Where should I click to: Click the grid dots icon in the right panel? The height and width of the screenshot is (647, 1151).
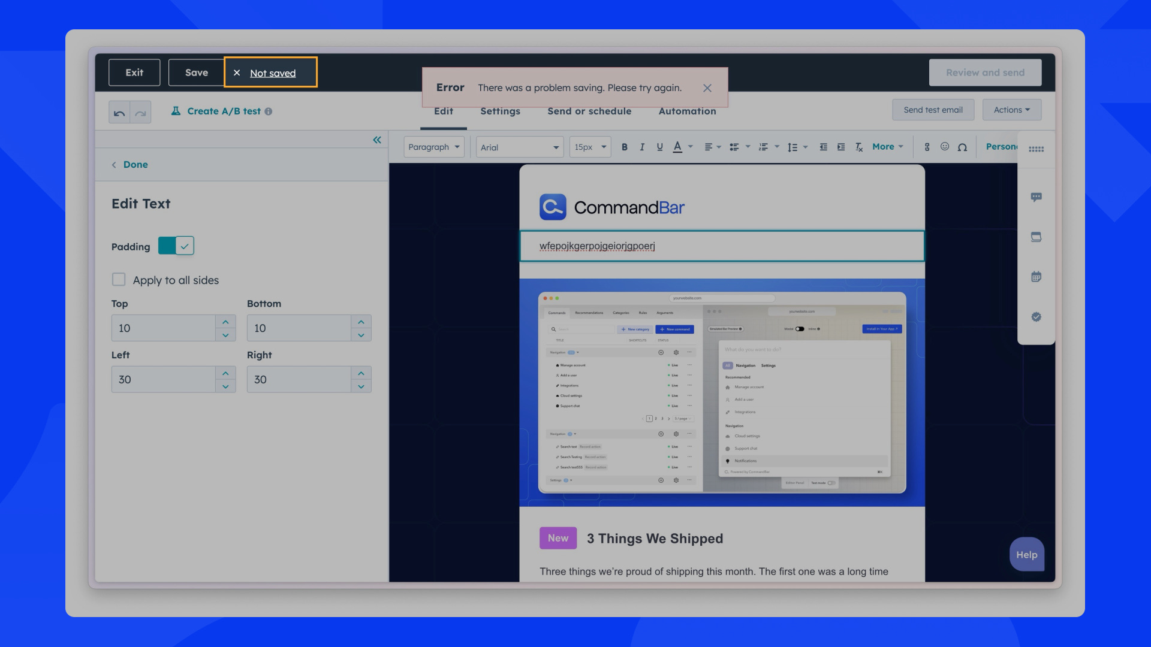1036,149
